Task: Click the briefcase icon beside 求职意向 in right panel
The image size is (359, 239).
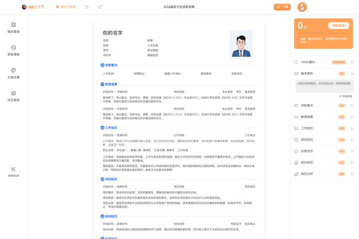Action: [x=296, y=106]
